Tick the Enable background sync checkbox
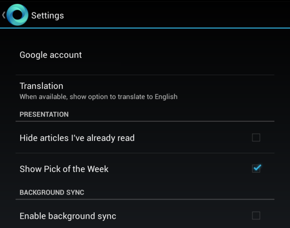 pos(256,216)
